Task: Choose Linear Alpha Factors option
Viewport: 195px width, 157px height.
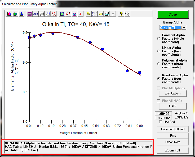Action: coord(159,51)
